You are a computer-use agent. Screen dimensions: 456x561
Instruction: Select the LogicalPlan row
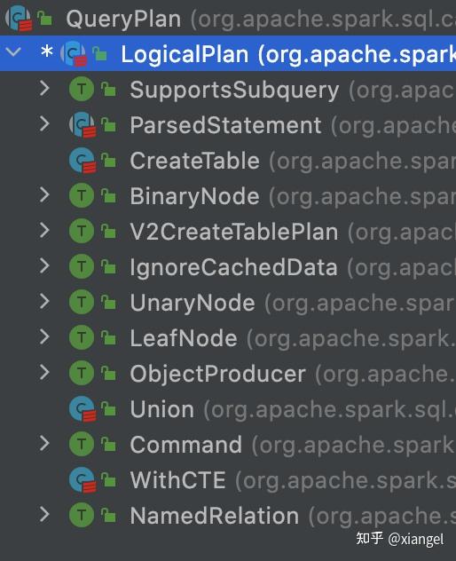pos(228,53)
